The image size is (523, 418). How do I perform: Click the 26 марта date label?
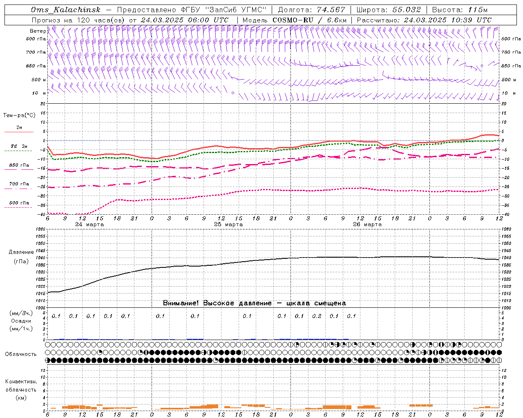click(x=367, y=225)
